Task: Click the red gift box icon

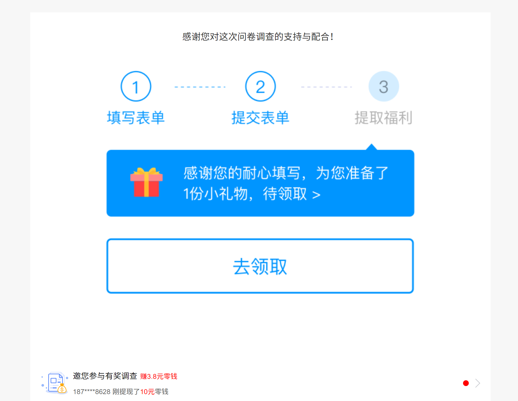Action: [146, 182]
